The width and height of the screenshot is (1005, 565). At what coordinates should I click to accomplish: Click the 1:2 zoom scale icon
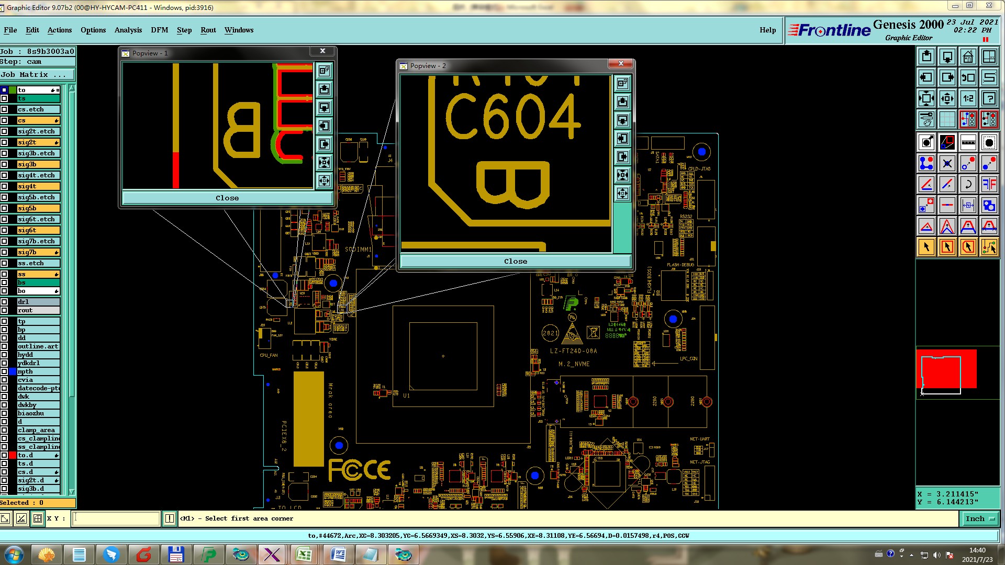click(x=968, y=98)
